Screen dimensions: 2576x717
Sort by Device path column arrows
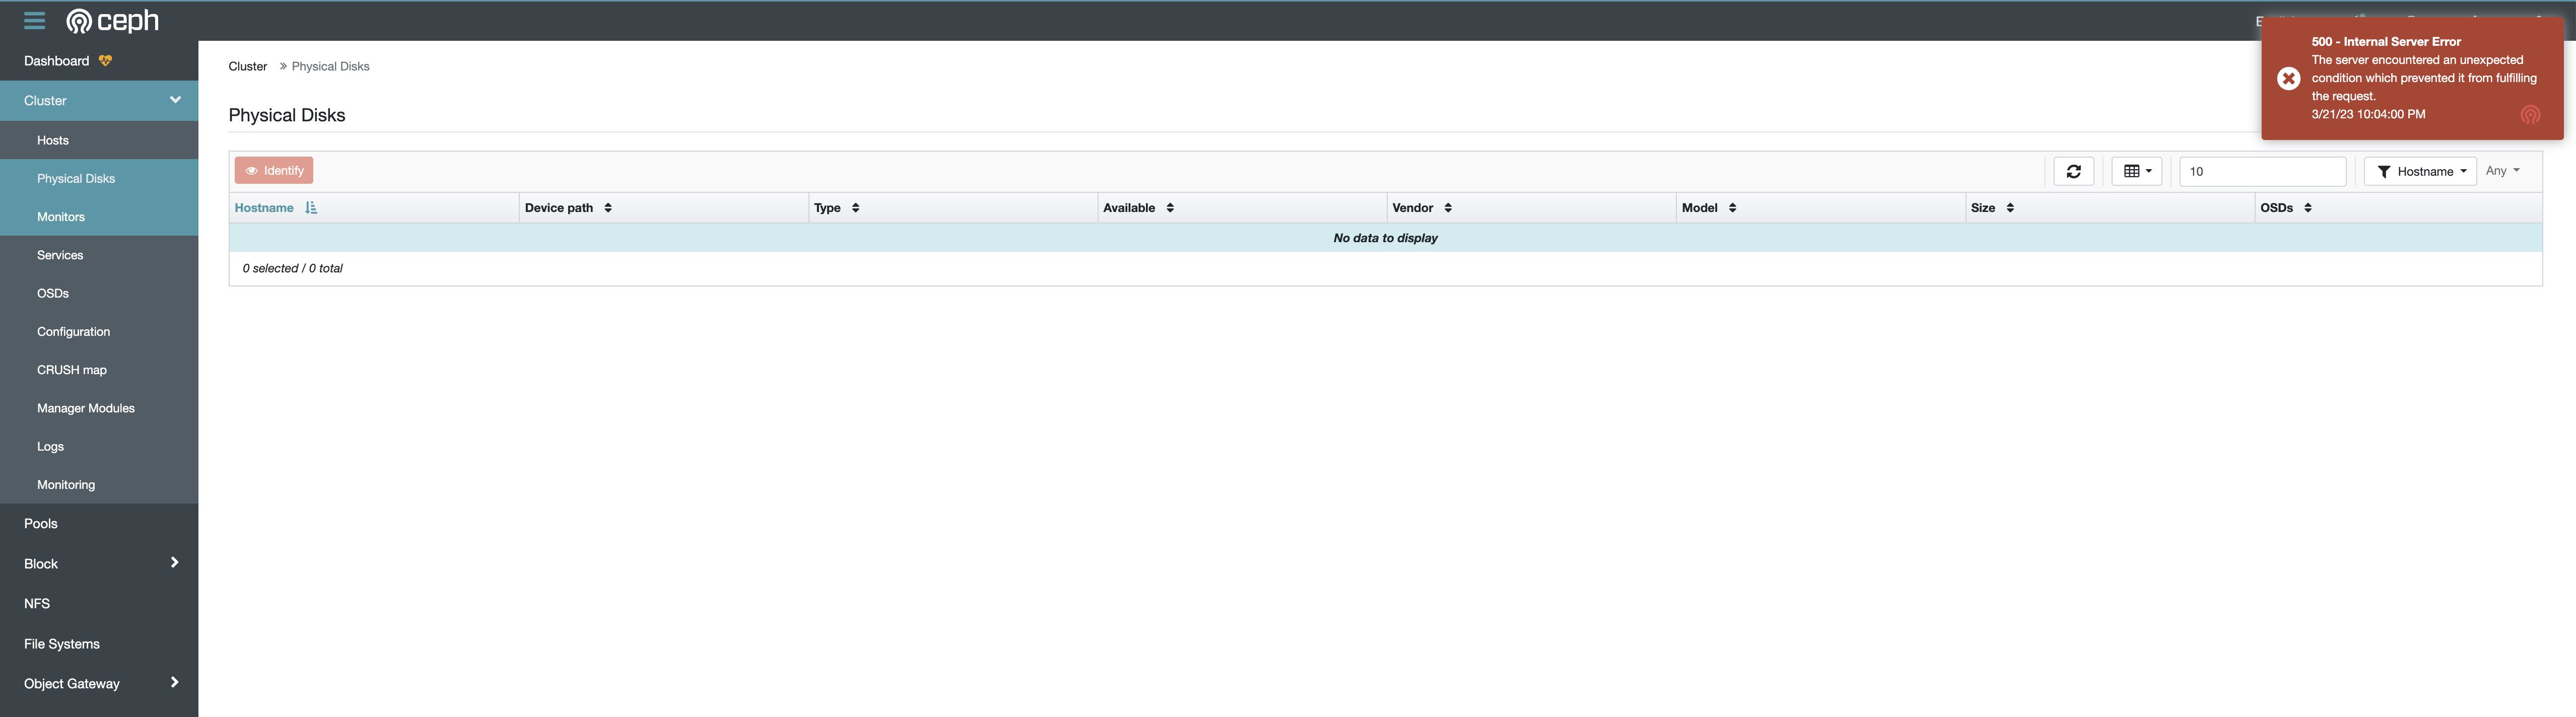tap(608, 208)
